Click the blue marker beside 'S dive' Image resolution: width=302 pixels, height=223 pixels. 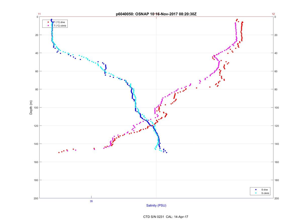pyautogui.click(x=256, y=189)
